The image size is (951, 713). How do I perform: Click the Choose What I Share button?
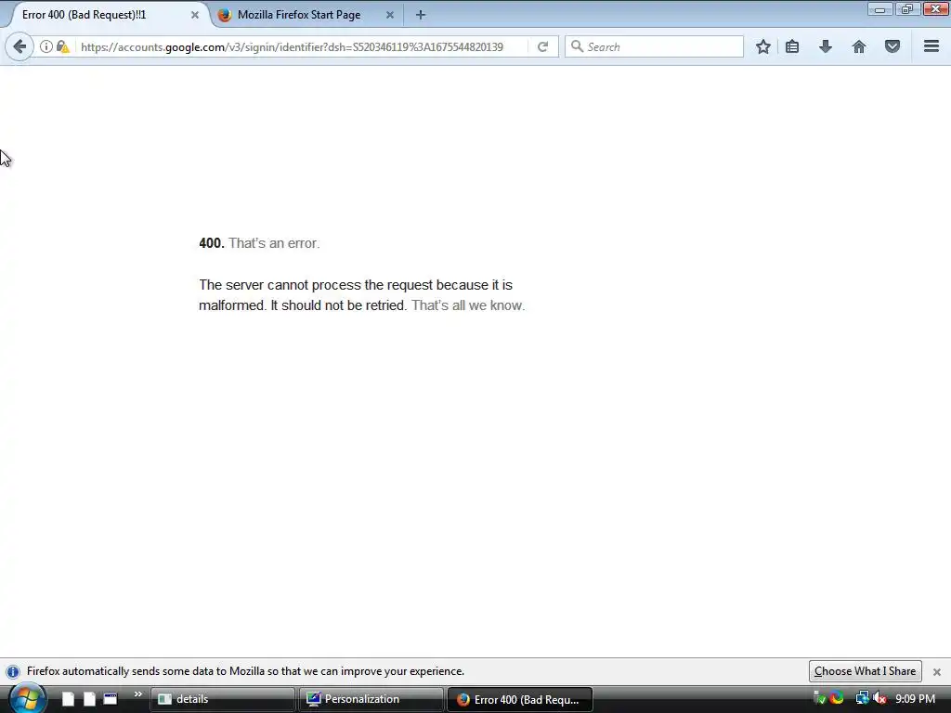[865, 671]
